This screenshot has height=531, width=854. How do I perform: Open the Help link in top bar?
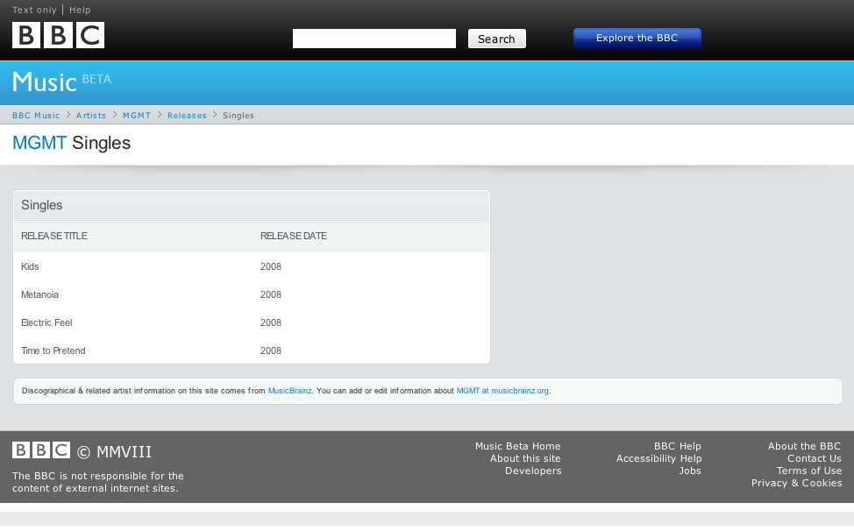[x=80, y=10]
